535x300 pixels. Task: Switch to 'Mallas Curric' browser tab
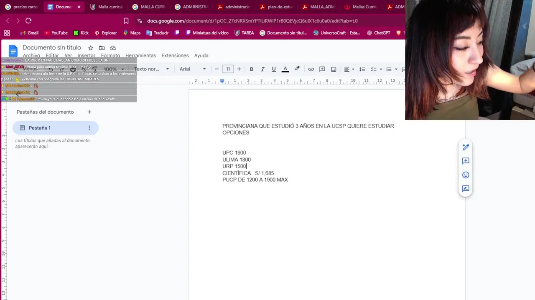pyautogui.click(x=362, y=7)
